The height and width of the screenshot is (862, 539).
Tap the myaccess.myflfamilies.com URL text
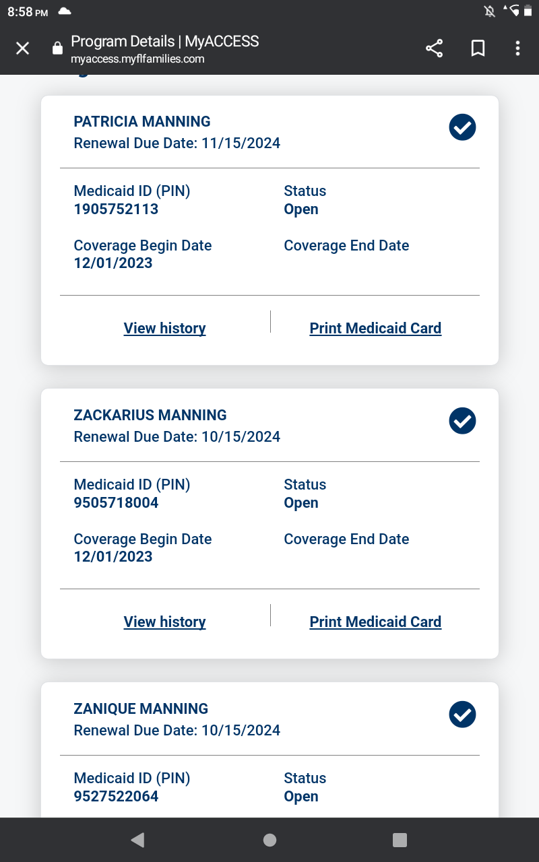coord(137,59)
